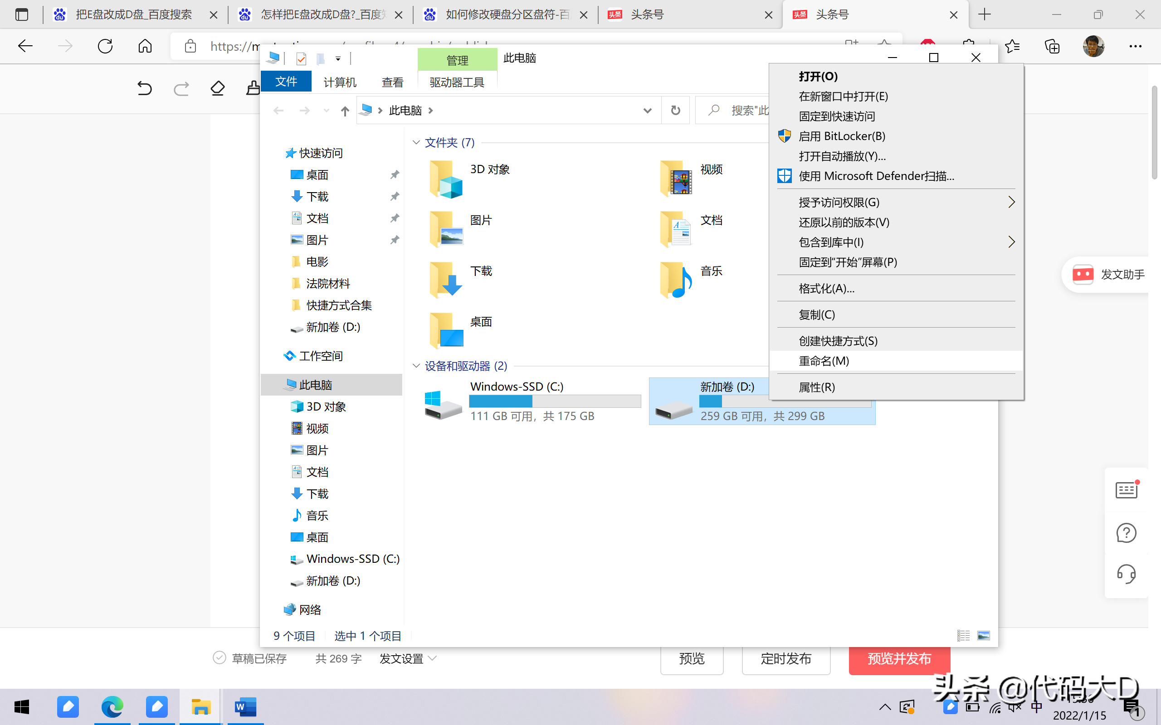Open 快捷方式合集 under quick access
This screenshot has height=725, width=1161.
[x=339, y=305]
